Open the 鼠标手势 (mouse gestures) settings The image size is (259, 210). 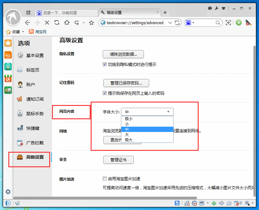point(35,113)
